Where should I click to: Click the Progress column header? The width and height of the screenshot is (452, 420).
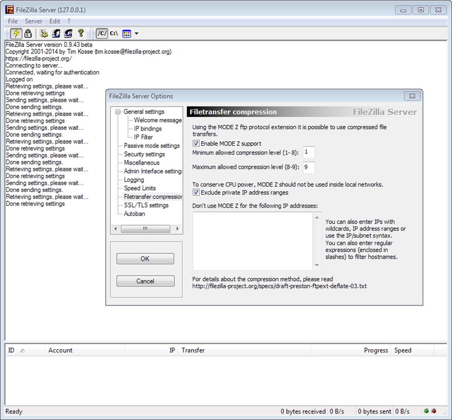pos(351,350)
